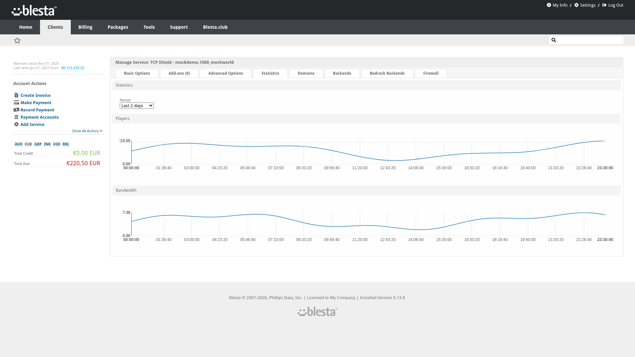Select BRL currency
The width and height of the screenshot is (635, 357).
point(66,144)
